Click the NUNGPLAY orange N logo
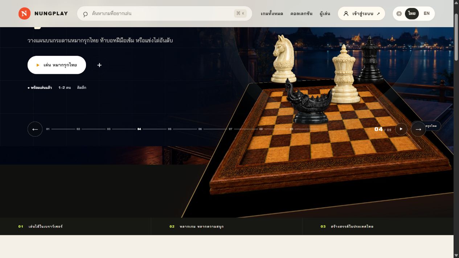Viewport: 459px width, 258px height. pyautogui.click(x=25, y=13)
